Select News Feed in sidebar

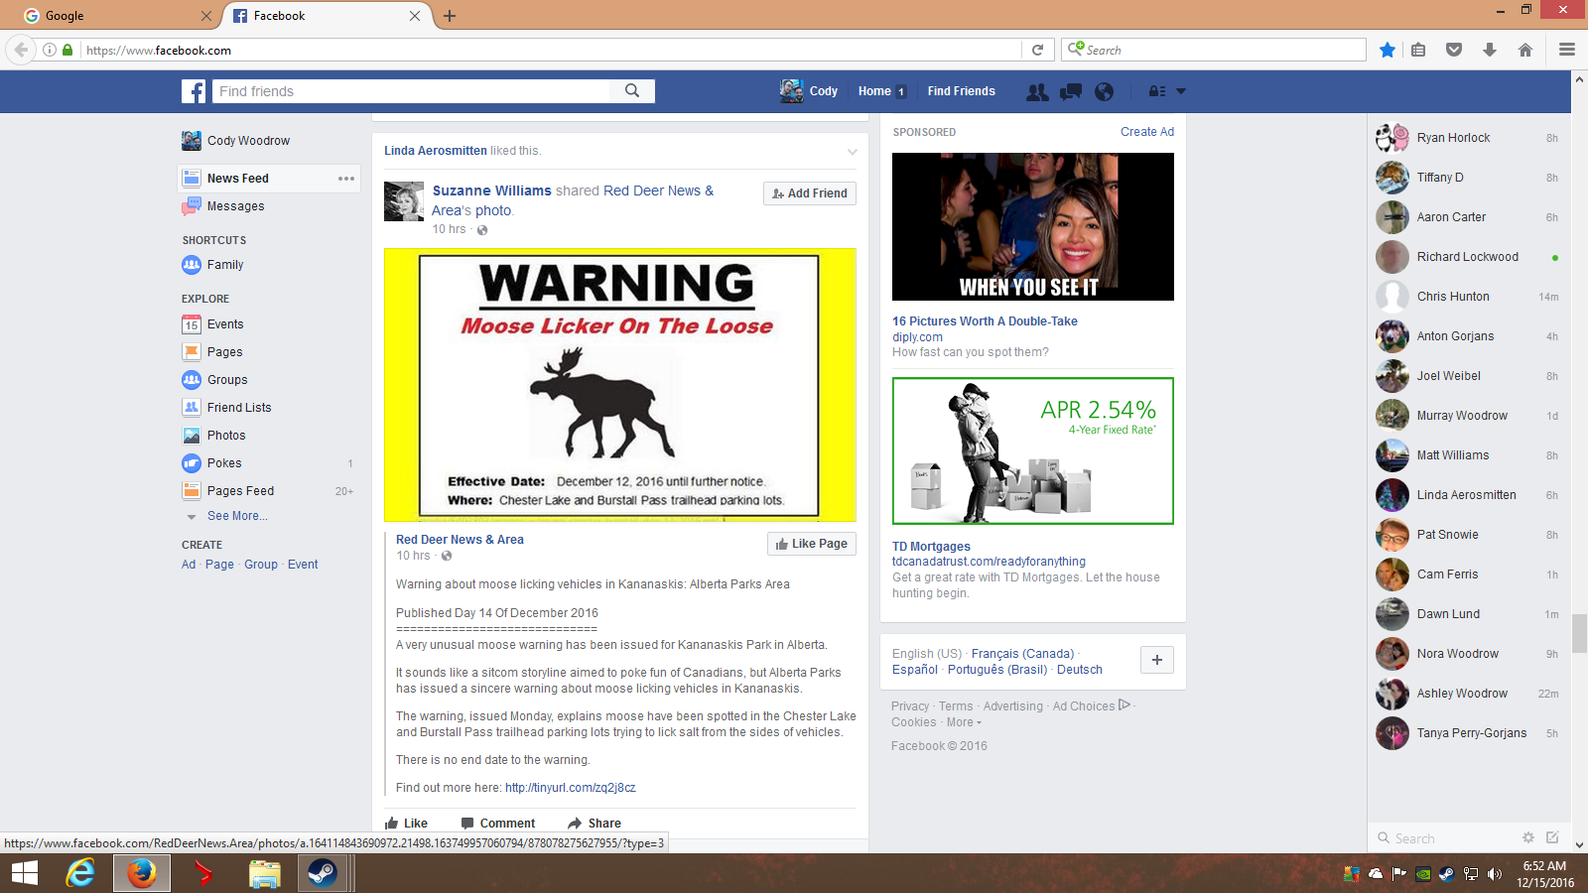pos(238,179)
